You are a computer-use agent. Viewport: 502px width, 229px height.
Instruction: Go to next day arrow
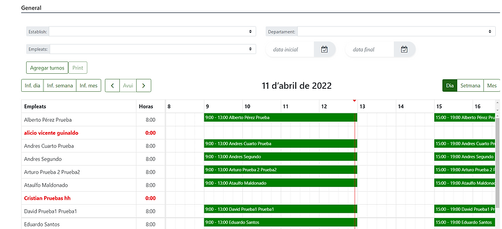144,86
